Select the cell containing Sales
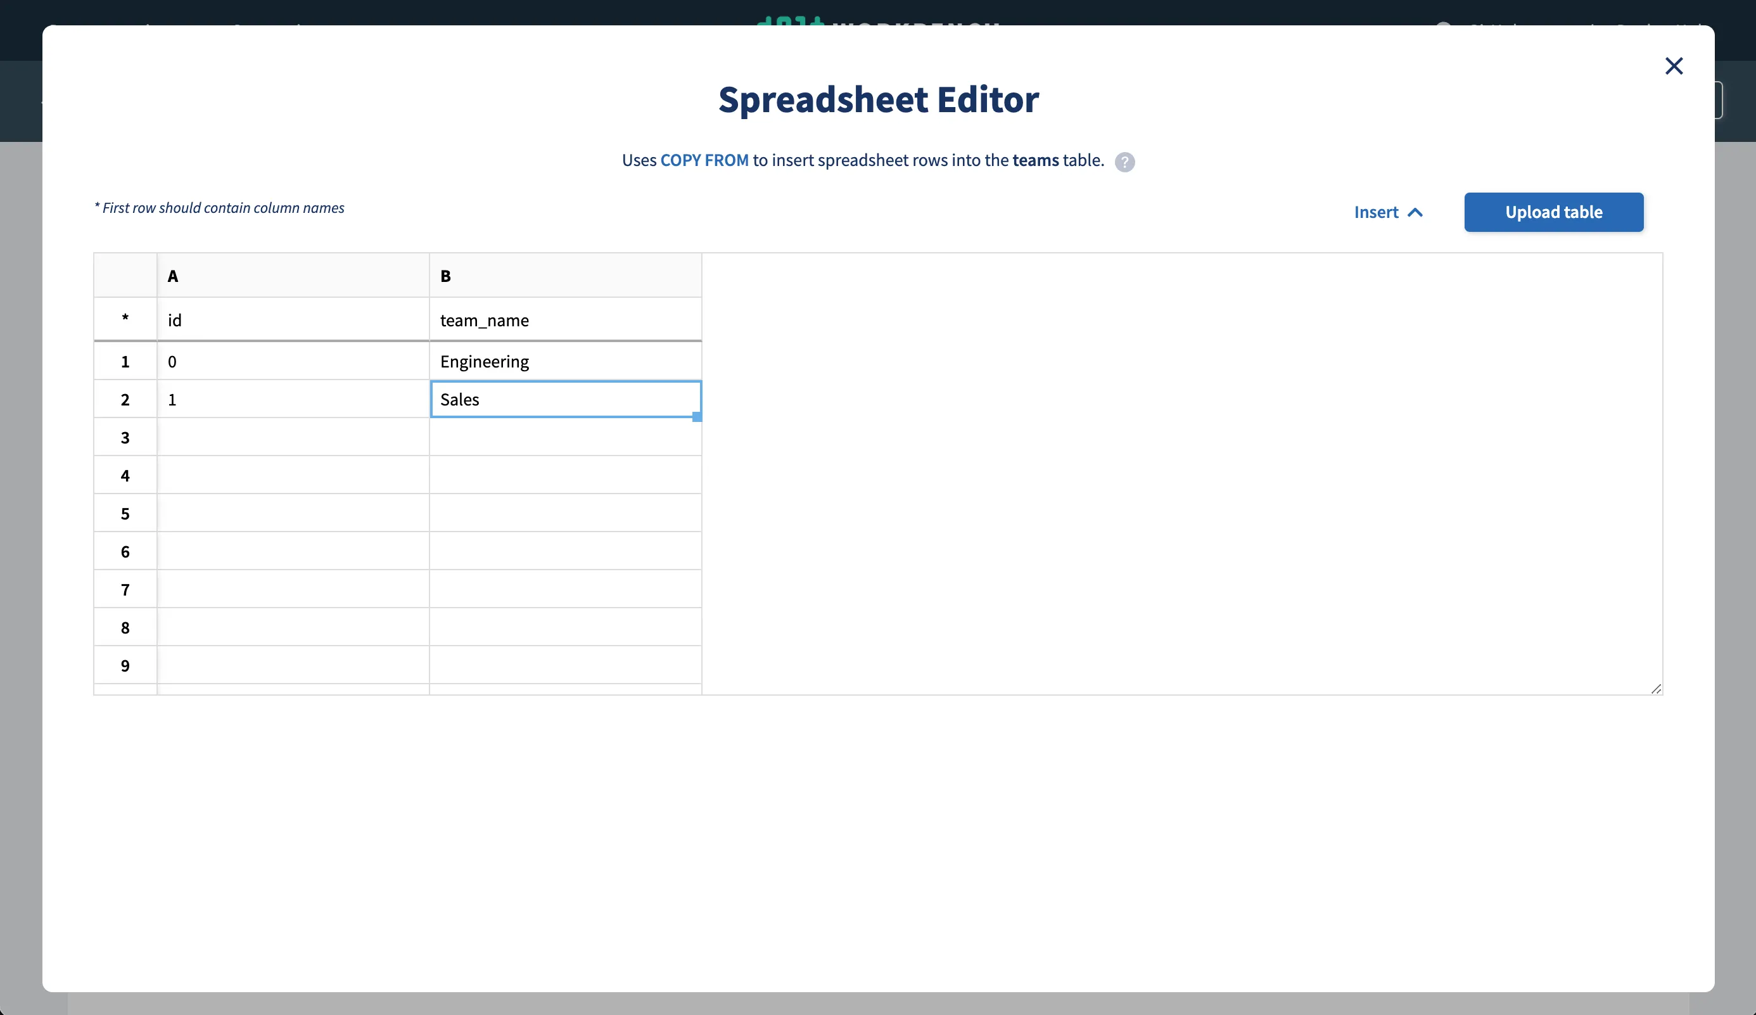 [x=565, y=399]
